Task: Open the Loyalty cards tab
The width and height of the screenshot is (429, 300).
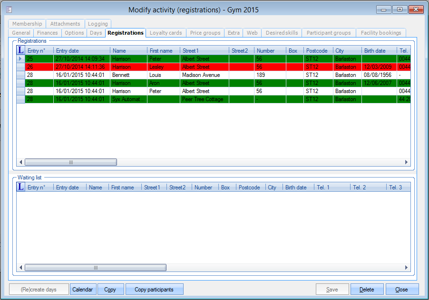Action: 166,33
